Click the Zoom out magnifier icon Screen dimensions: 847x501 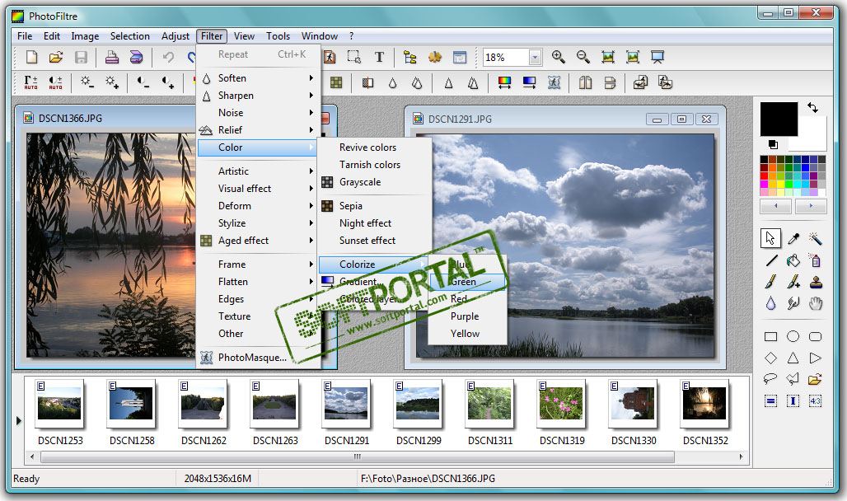[x=583, y=57]
